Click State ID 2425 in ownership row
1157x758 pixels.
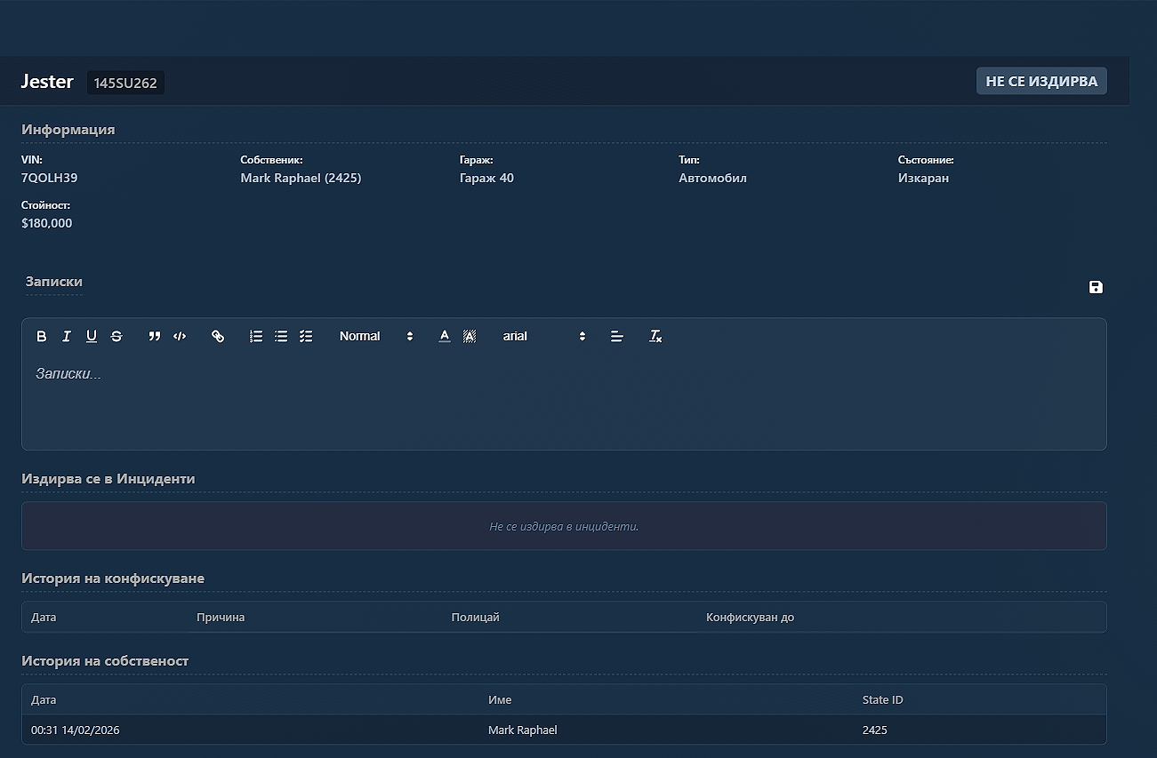[875, 730]
